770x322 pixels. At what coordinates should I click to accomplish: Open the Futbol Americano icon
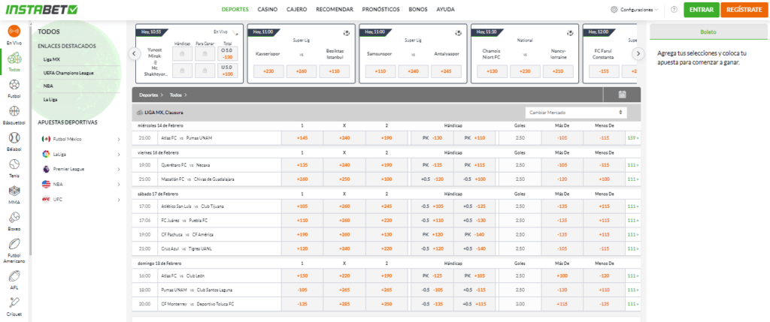tap(14, 246)
